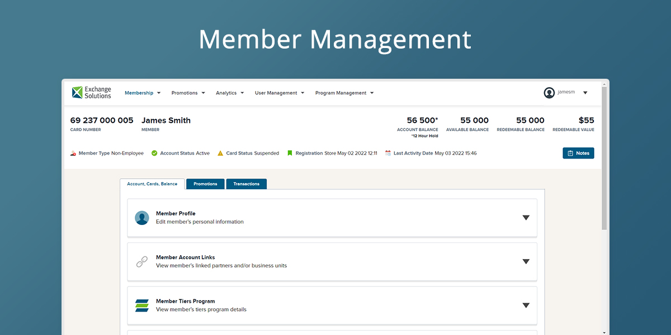Click the 55 000 available balance value

[474, 120]
